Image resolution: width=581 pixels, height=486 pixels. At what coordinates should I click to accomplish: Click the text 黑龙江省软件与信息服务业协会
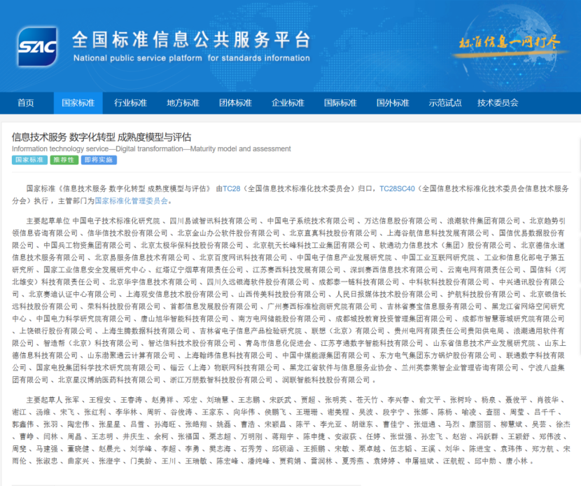340,368
